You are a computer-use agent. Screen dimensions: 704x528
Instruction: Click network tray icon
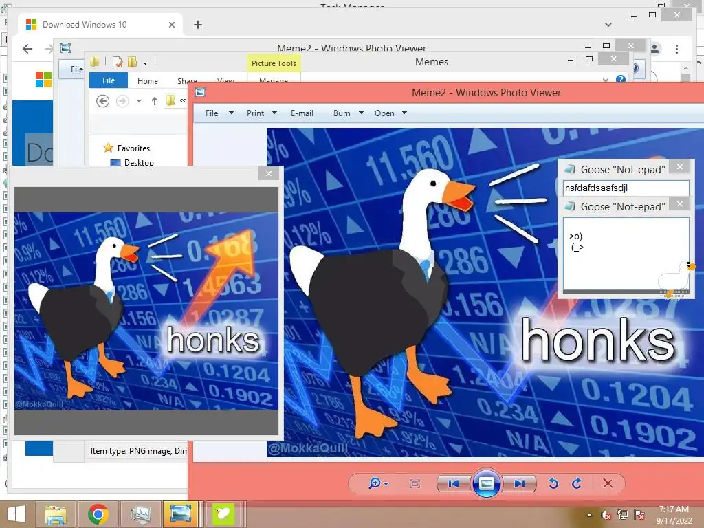click(x=623, y=514)
